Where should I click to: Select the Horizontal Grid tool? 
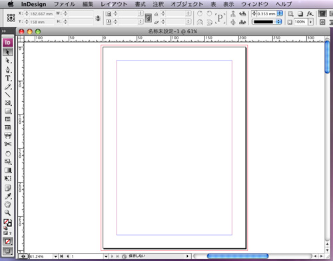tap(7, 119)
